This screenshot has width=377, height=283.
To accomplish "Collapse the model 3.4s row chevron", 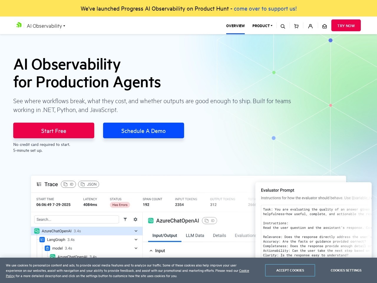I will pos(136,248).
